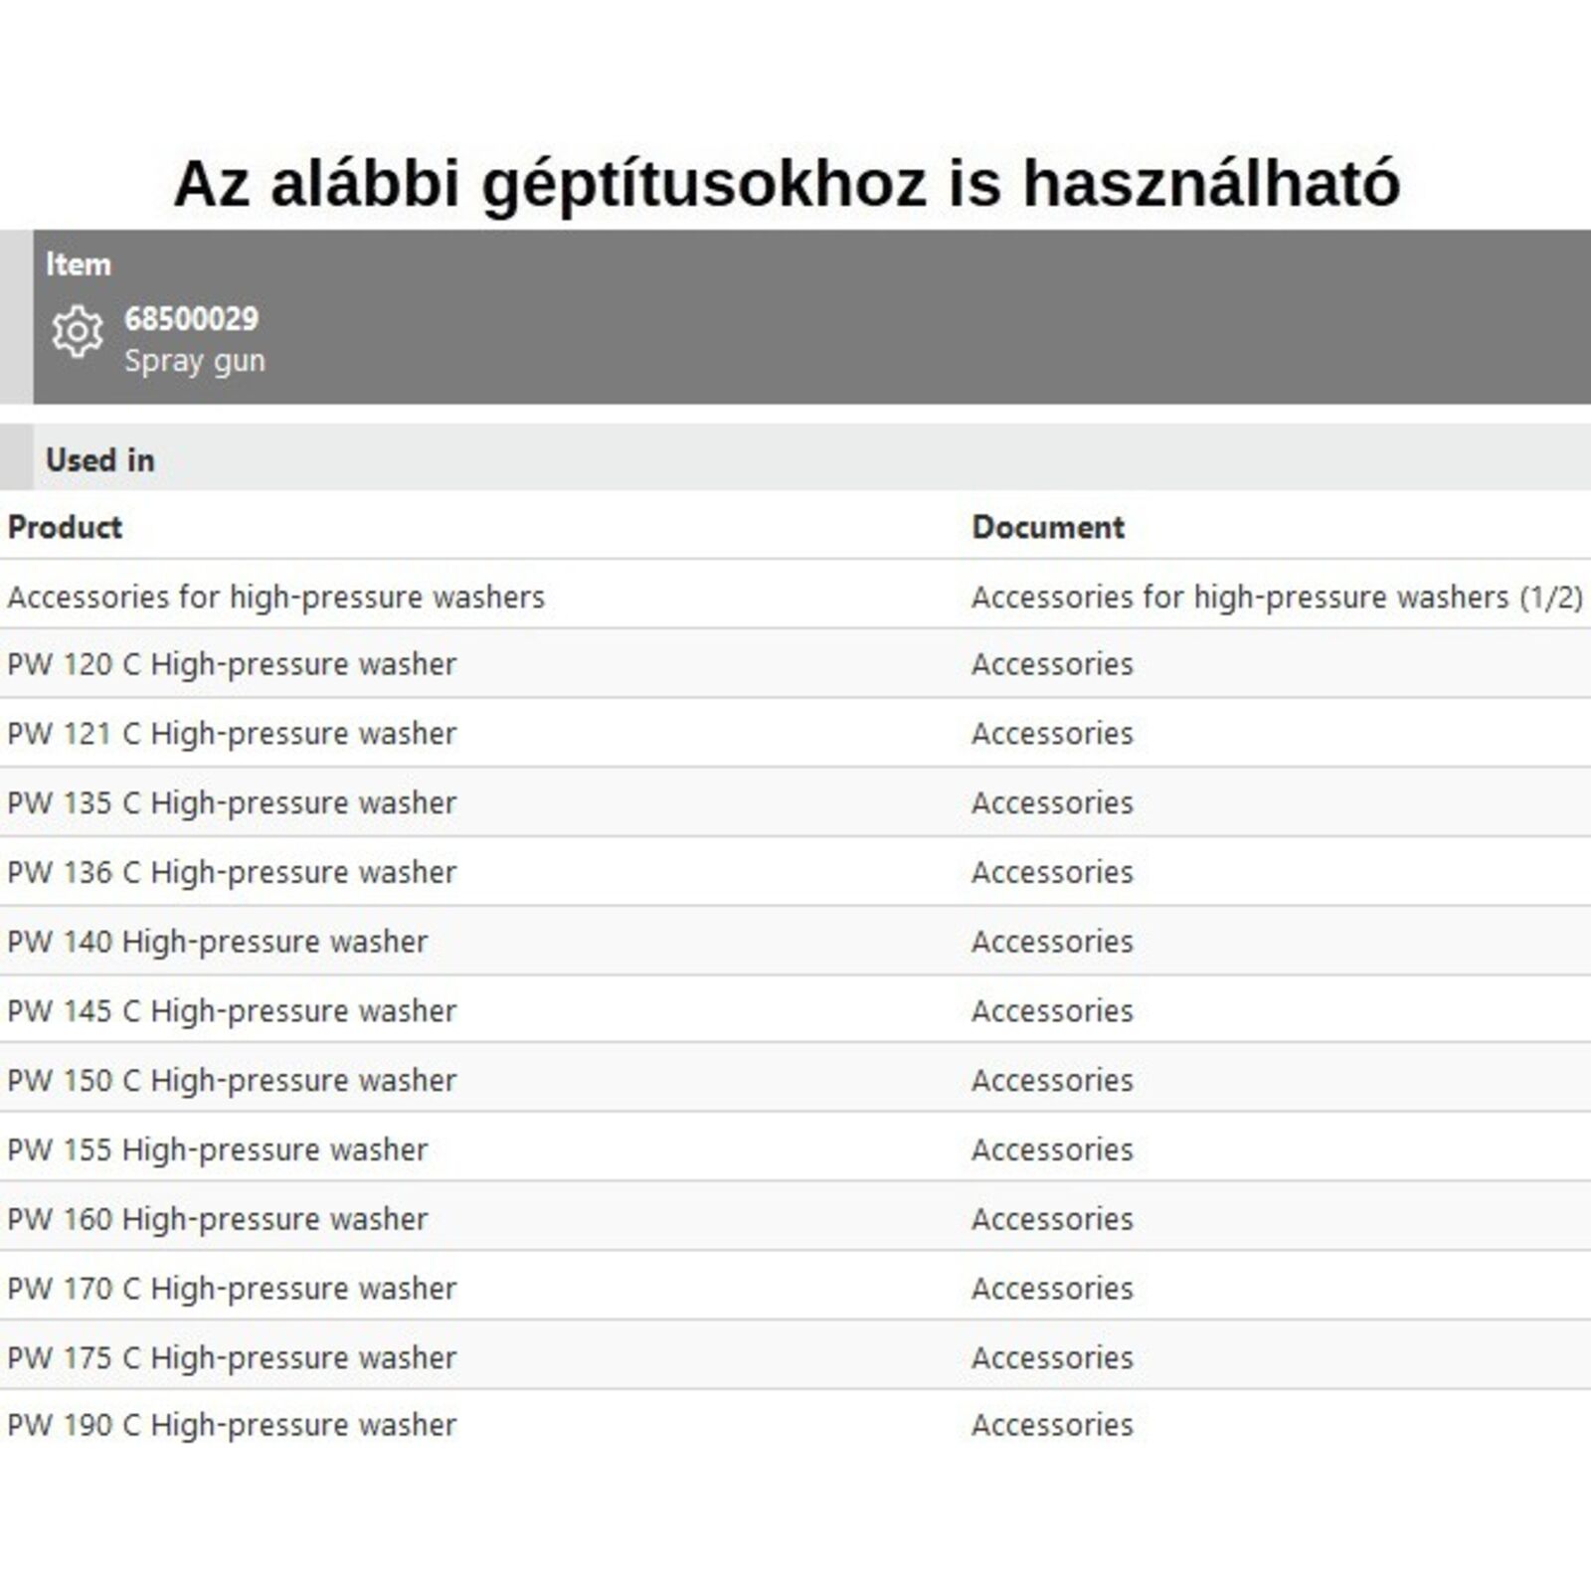Viewport: 1591px width, 1591px height.
Task: Open Accessories for high-pressure washers (1/2) document
Action: click(1276, 597)
